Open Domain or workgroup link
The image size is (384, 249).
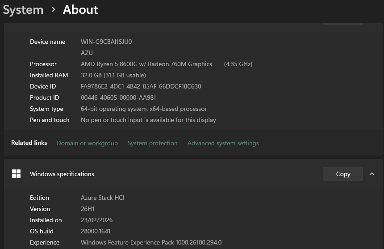point(87,143)
